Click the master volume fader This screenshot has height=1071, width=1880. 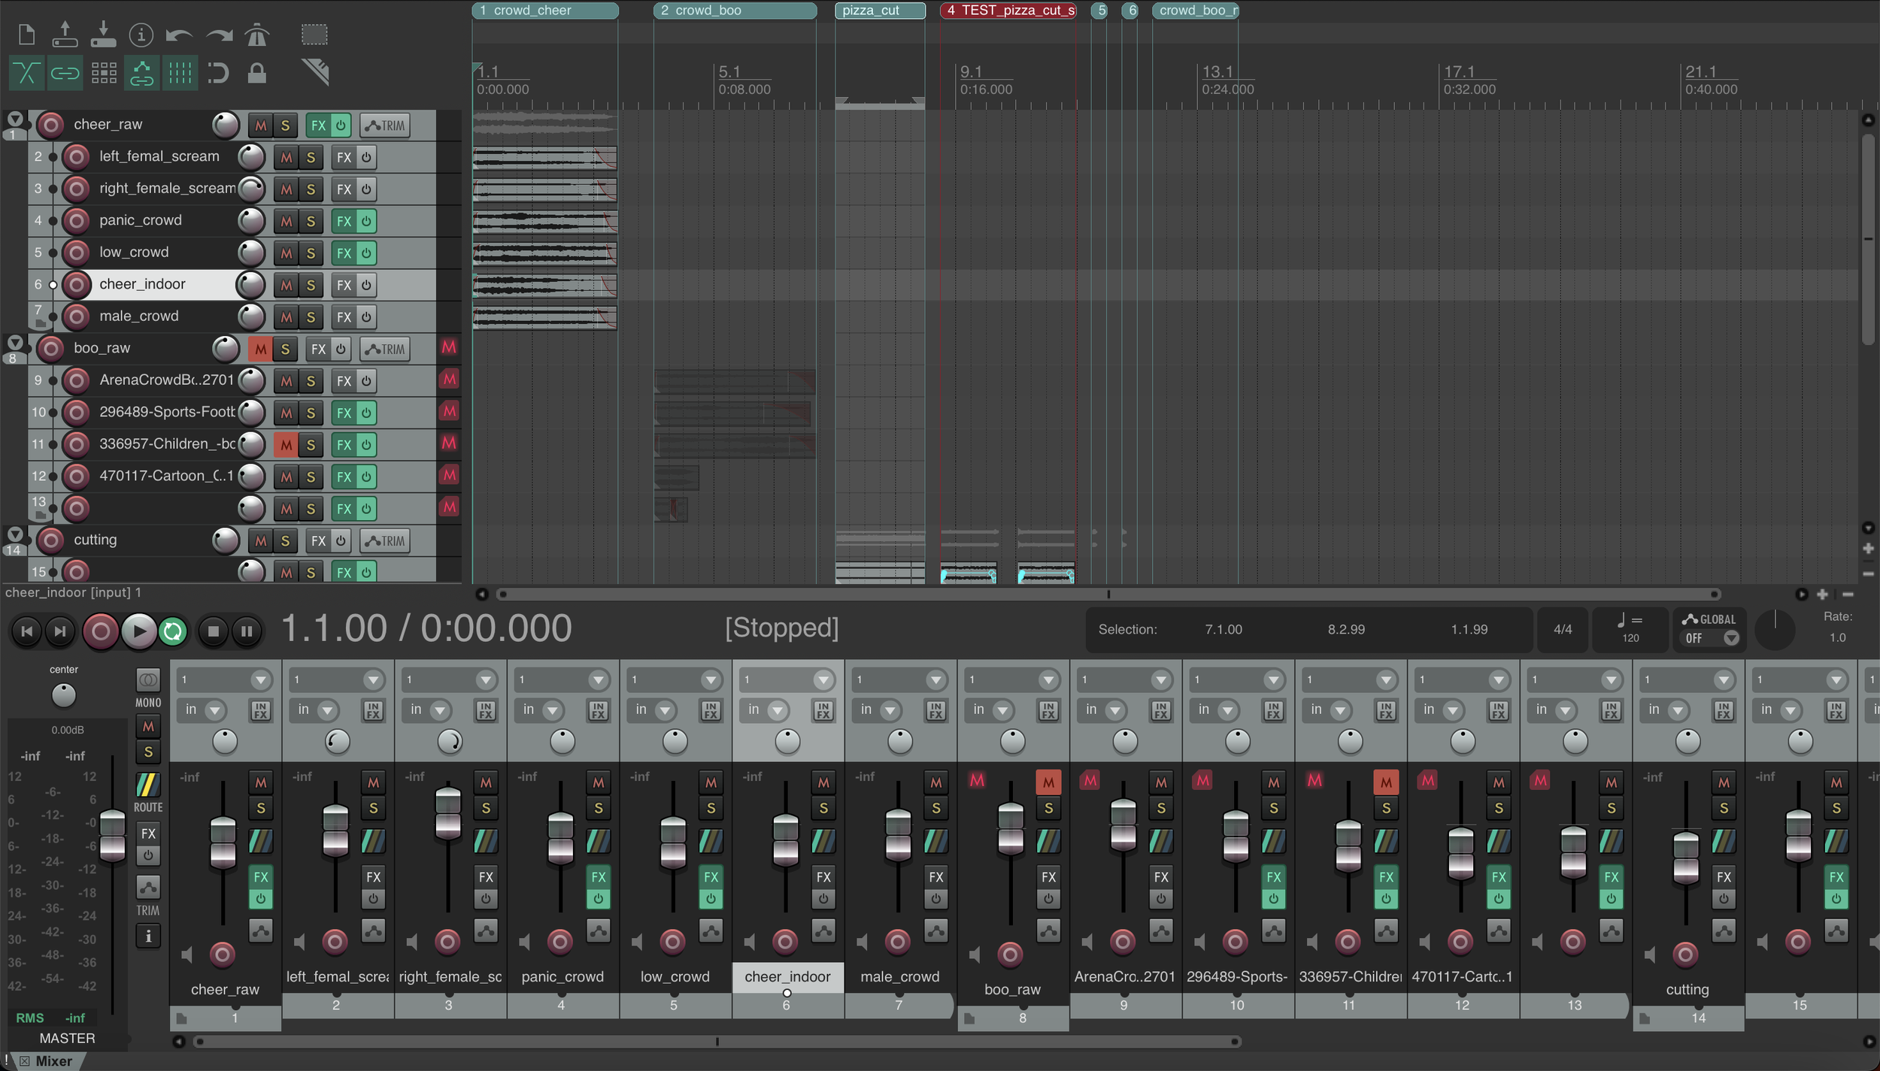pos(113,834)
